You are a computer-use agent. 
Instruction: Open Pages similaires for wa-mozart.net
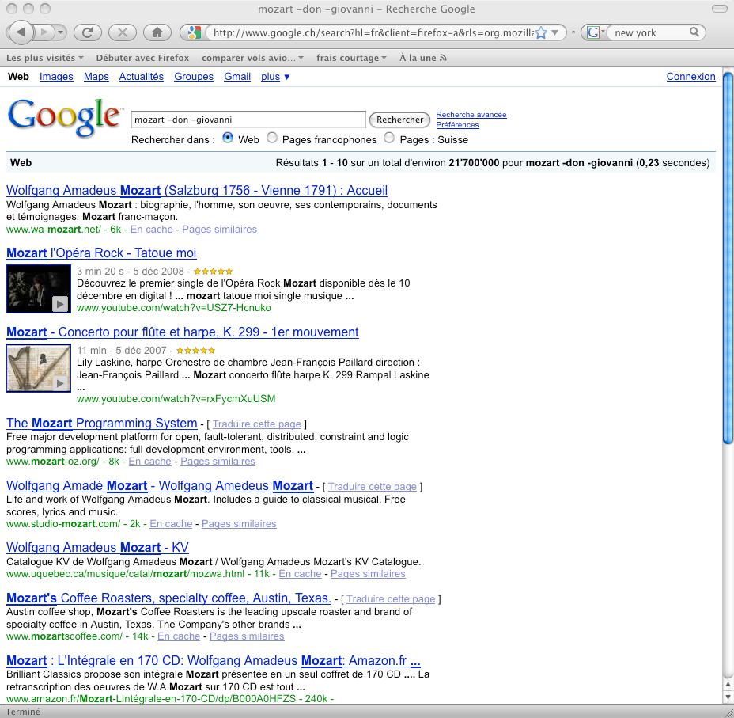pyautogui.click(x=220, y=229)
